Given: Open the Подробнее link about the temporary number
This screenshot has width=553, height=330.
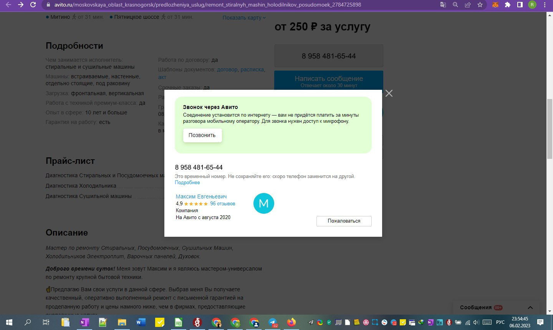Looking at the screenshot, I should (x=187, y=183).
